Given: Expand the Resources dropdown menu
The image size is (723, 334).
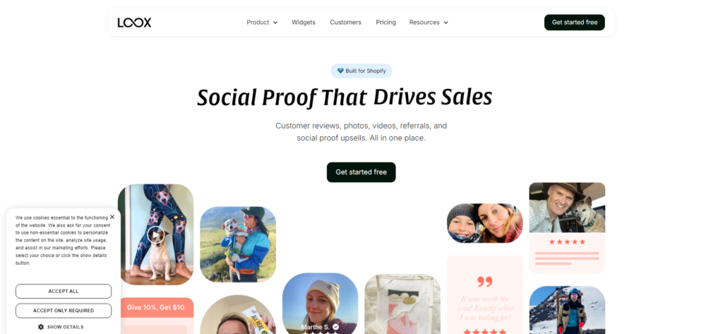Looking at the screenshot, I should coord(429,22).
